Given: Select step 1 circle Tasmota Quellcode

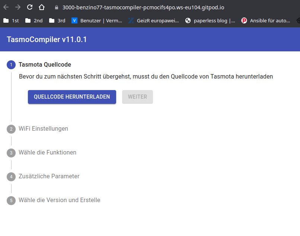Looking at the screenshot, I should click(x=11, y=65).
